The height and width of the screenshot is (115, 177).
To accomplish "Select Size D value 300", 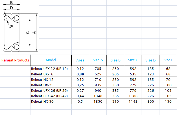I will pos(151,101).
